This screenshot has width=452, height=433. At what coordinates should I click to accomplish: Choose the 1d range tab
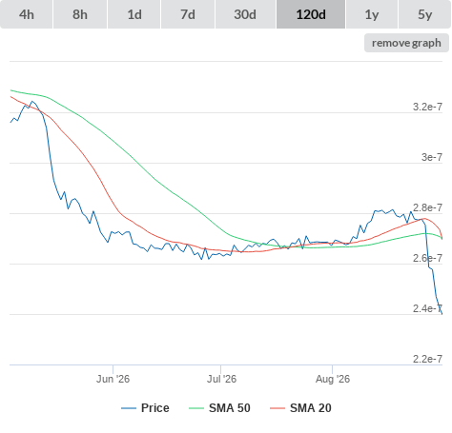click(134, 14)
